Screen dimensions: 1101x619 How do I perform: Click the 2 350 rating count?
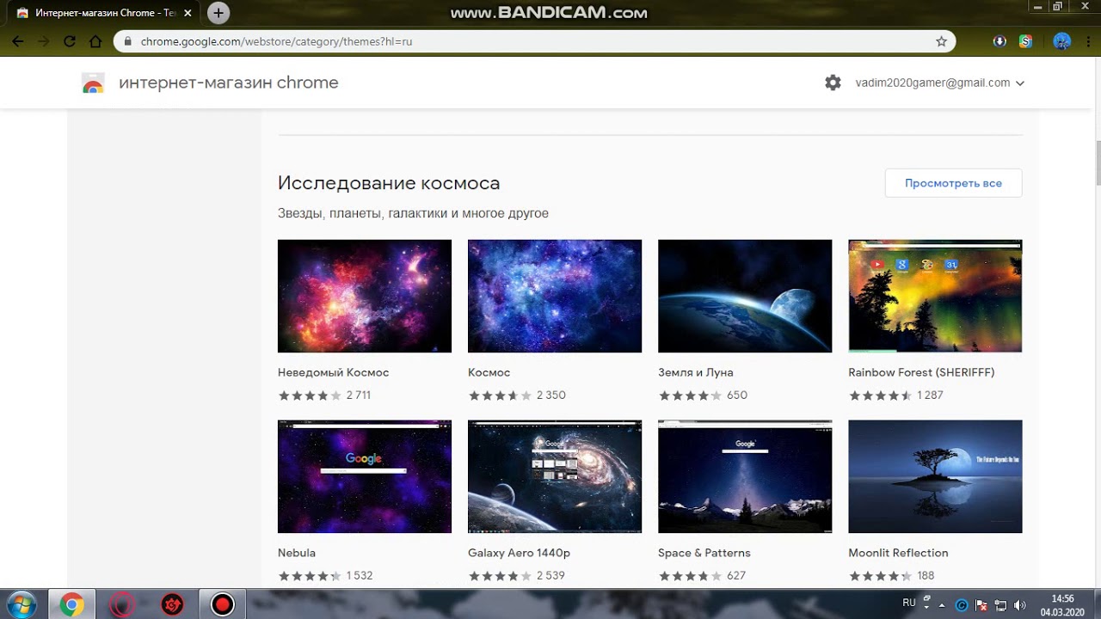point(551,395)
